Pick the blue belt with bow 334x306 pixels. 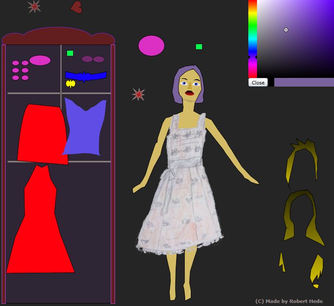point(86,77)
